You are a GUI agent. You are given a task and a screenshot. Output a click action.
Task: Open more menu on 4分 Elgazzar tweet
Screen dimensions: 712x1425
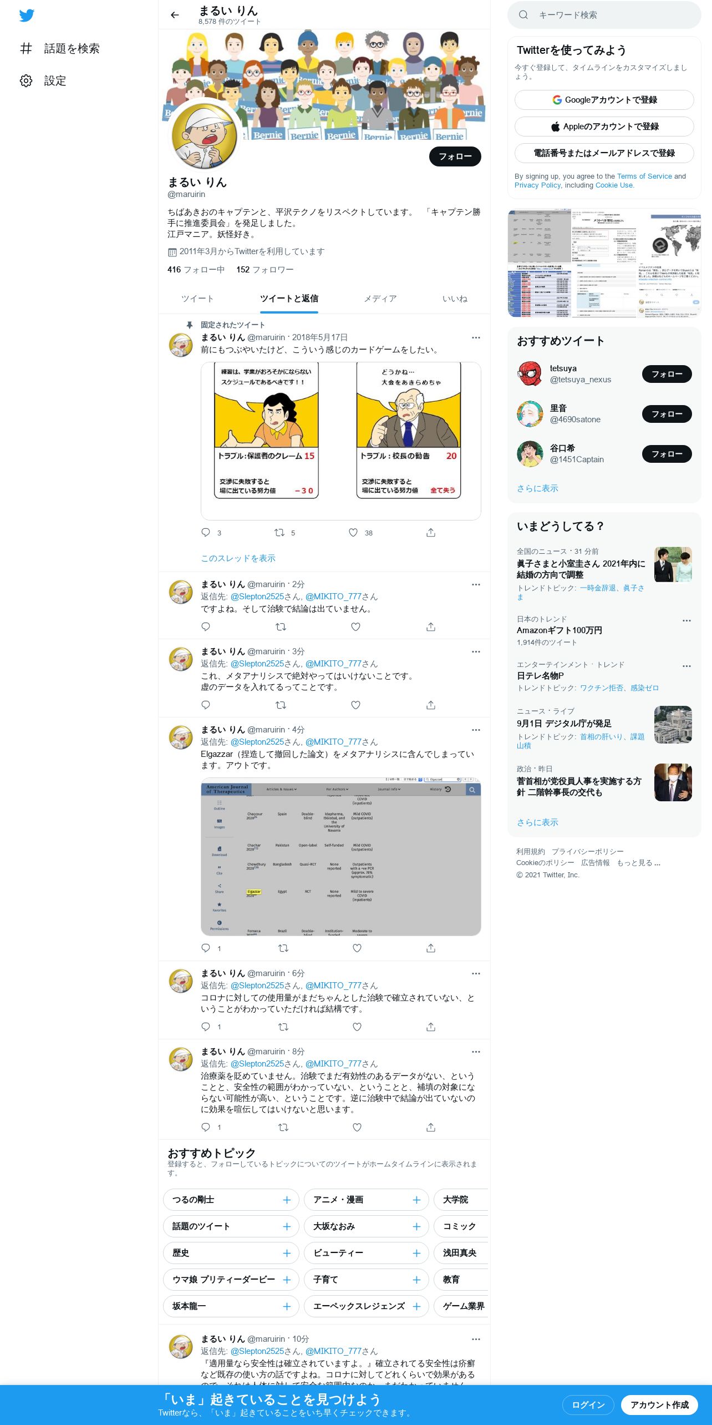pyautogui.click(x=476, y=730)
